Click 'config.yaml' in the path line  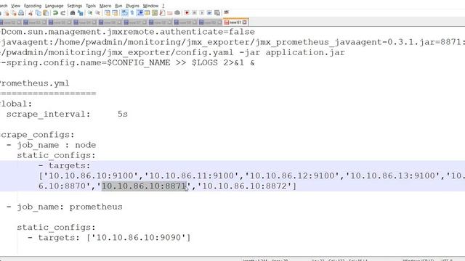pos(205,53)
